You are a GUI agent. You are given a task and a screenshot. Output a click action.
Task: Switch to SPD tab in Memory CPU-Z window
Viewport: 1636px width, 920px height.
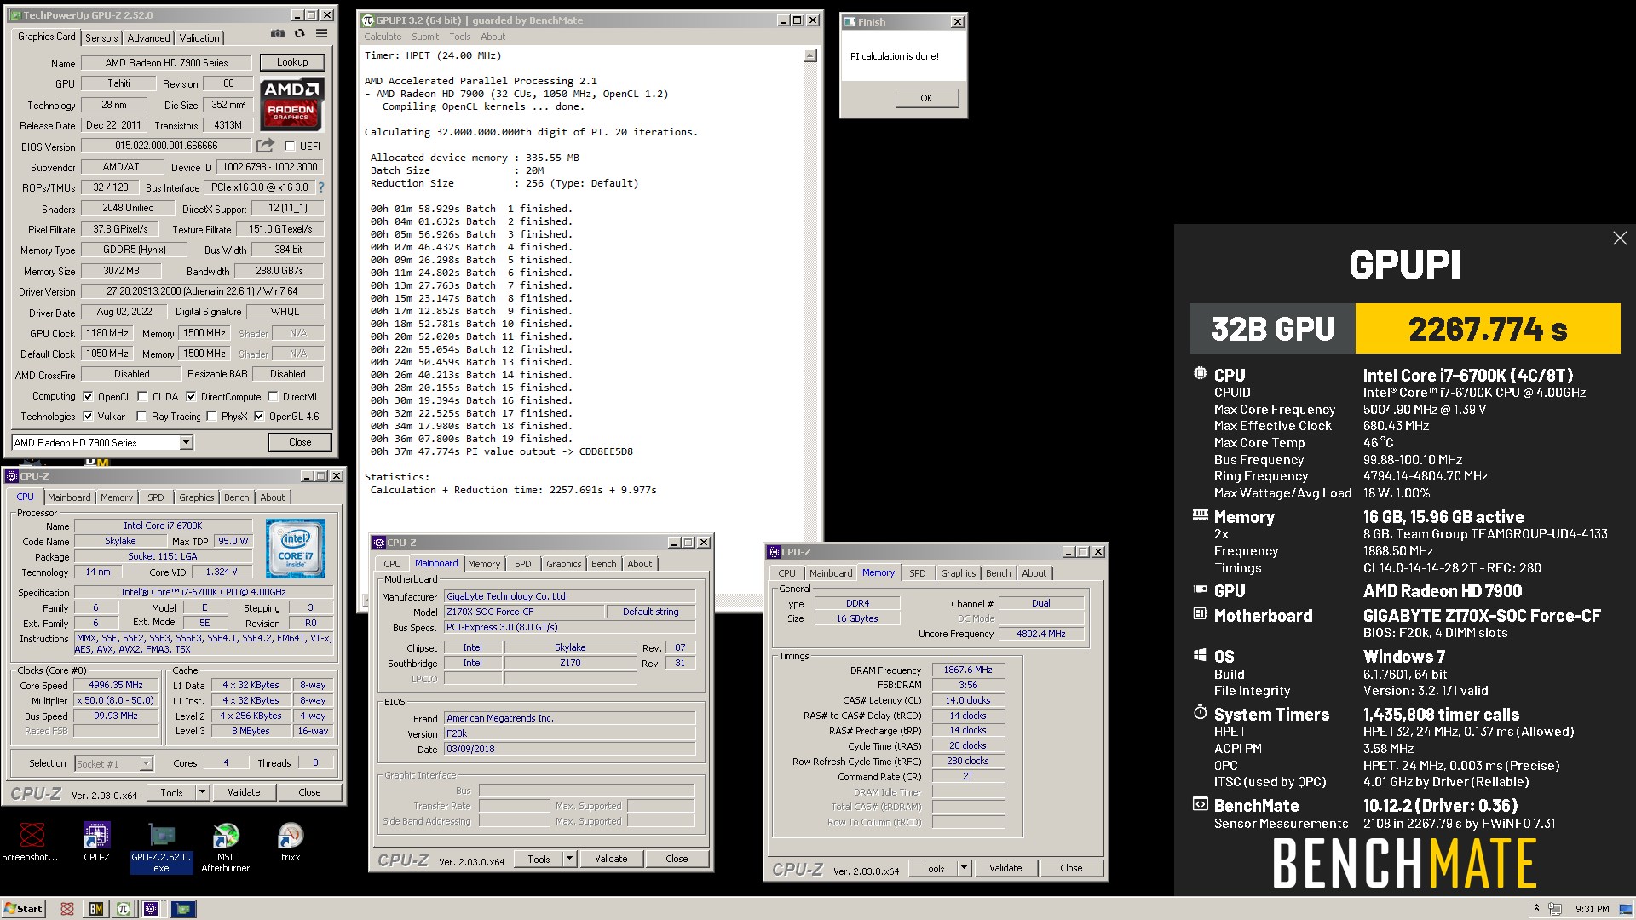(x=917, y=573)
